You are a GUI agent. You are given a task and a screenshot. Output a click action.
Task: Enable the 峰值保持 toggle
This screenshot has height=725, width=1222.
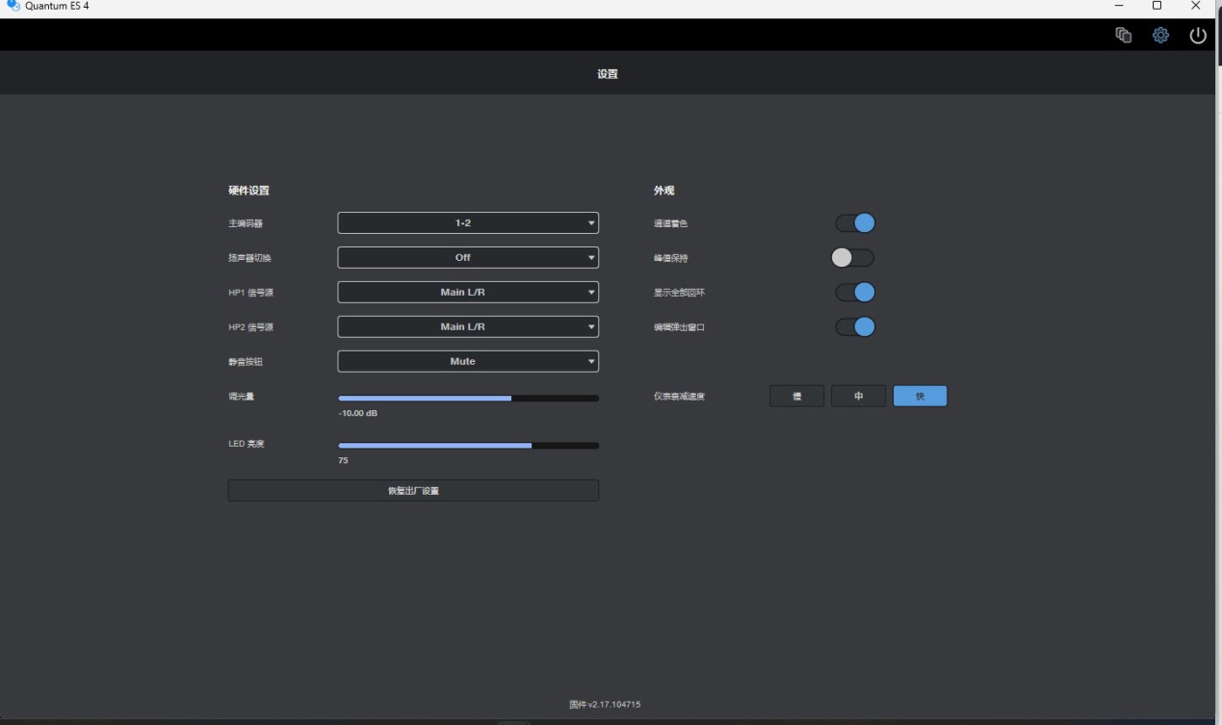coord(853,258)
